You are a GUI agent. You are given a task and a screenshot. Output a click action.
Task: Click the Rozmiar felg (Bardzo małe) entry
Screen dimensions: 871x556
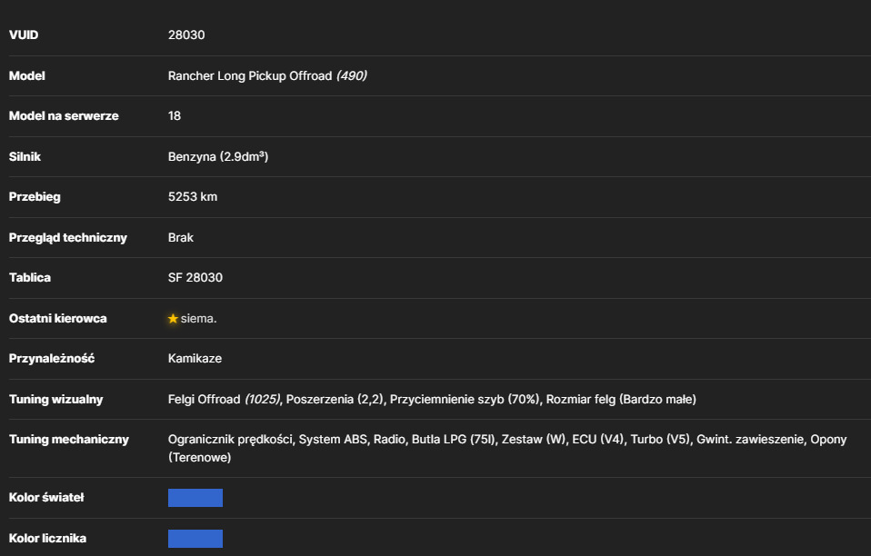pos(621,400)
